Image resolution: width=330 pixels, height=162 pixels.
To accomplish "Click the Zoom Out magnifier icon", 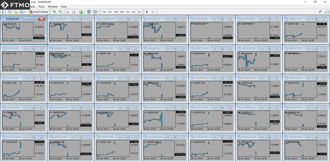I will pos(60,12).
